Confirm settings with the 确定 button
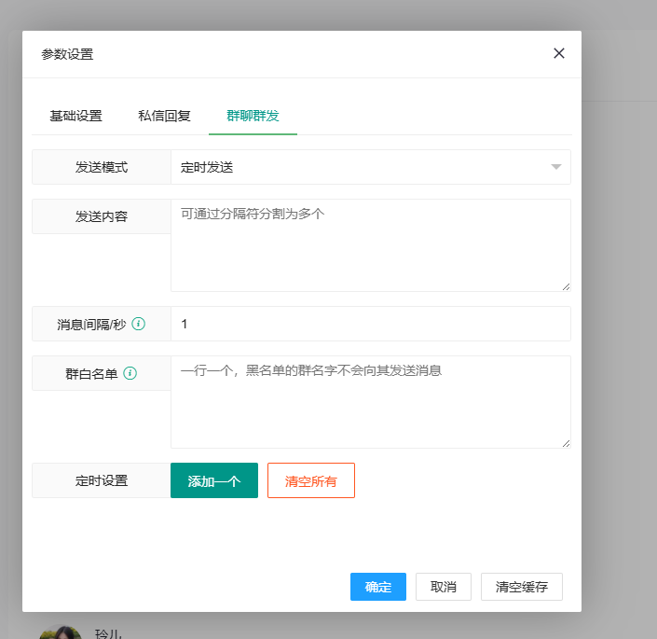The height and width of the screenshot is (639, 657). click(377, 587)
